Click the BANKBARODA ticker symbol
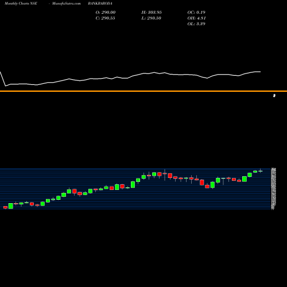This screenshot has width=287, height=287. point(100,3)
